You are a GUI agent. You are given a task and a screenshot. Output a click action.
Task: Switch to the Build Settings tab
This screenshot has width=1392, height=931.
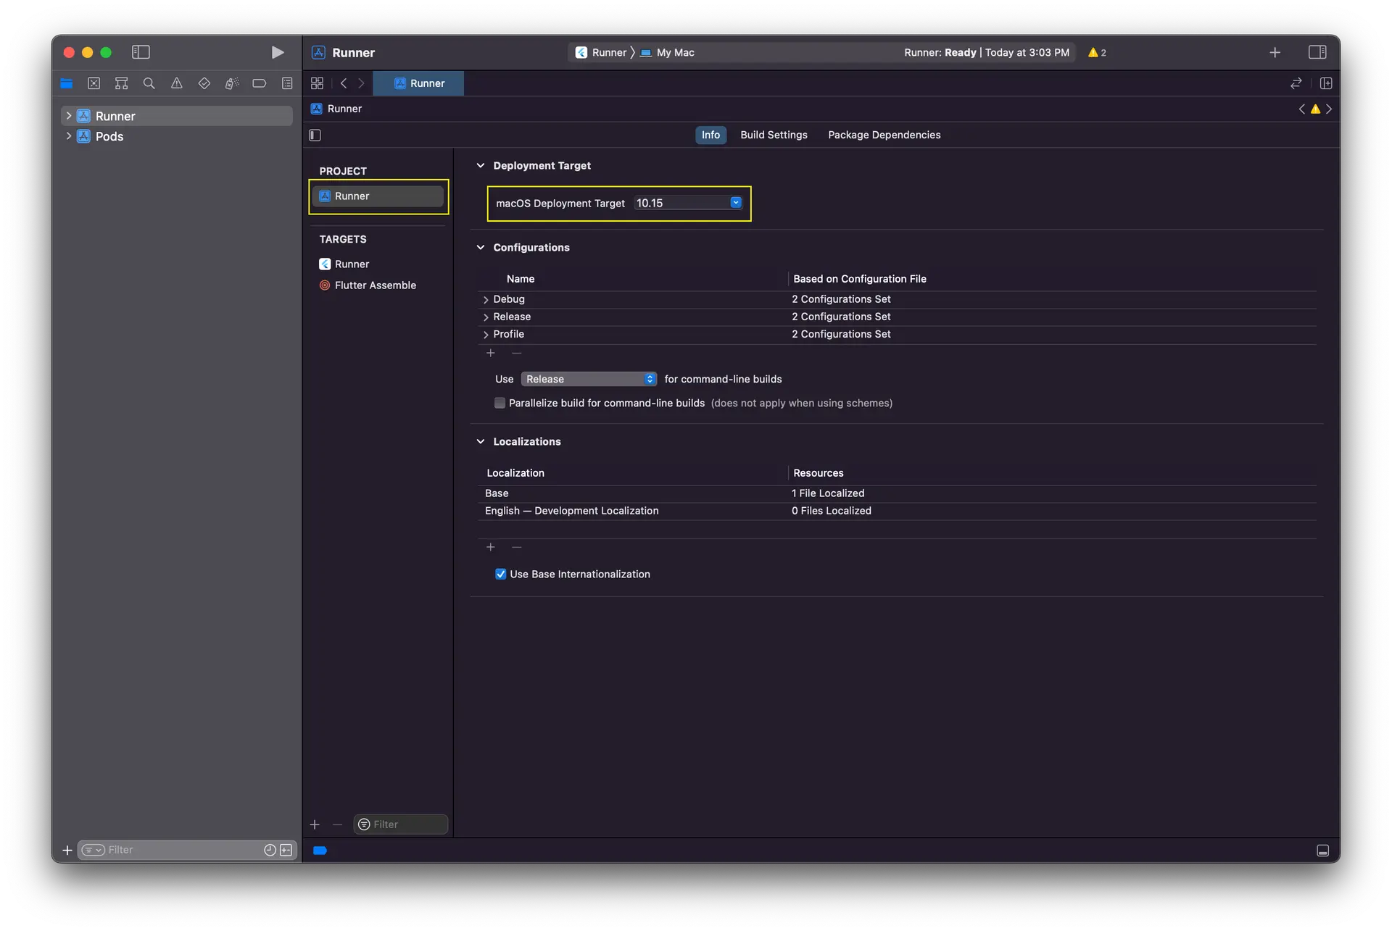[774, 135]
